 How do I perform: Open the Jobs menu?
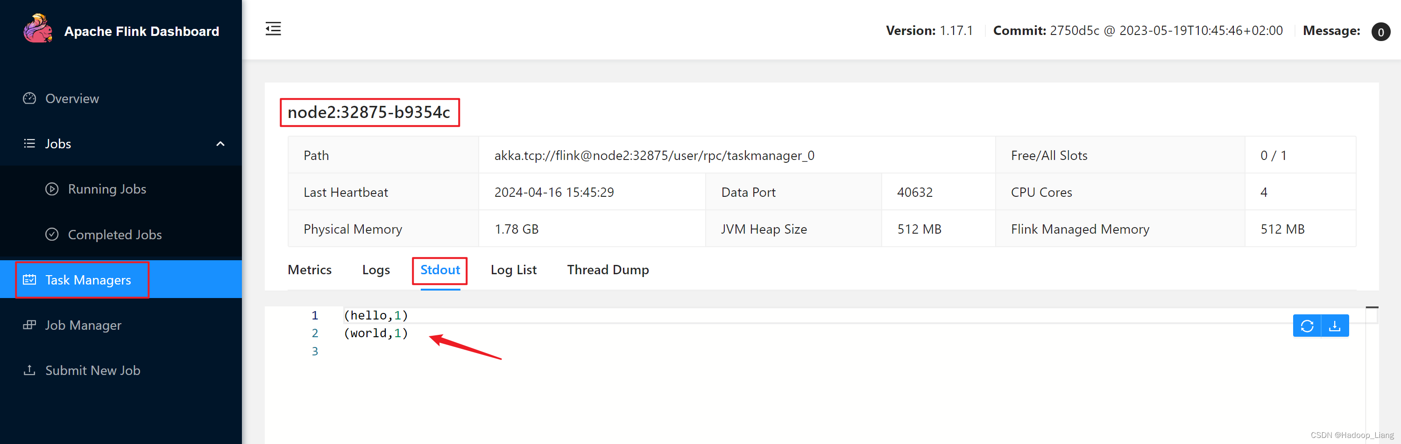point(121,144)
